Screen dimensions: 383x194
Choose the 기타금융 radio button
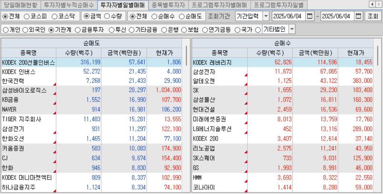click(x=131, y=30)
